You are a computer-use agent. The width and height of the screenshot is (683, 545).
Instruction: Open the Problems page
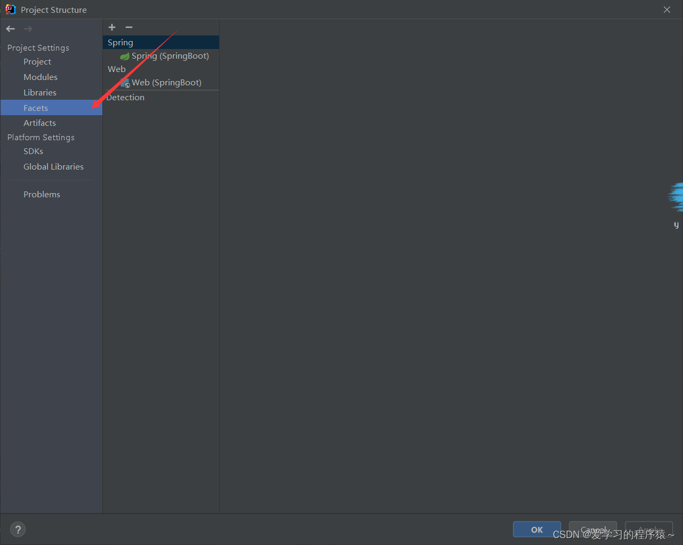point(42,195)
